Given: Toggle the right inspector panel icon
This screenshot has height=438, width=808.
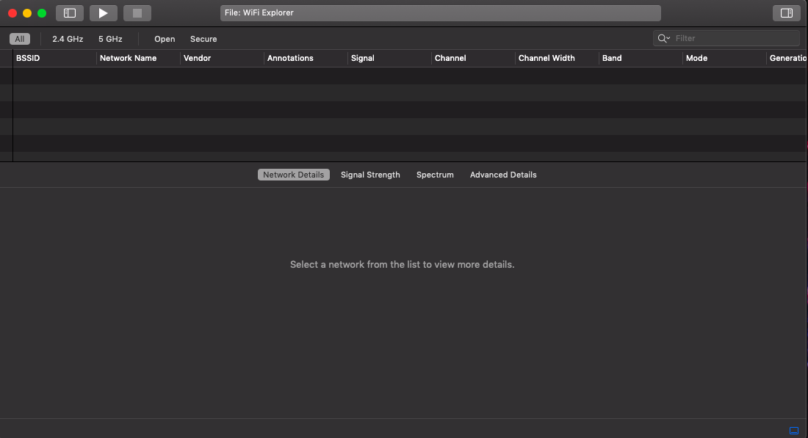Looking at the screenshot, I should point(787,13).
